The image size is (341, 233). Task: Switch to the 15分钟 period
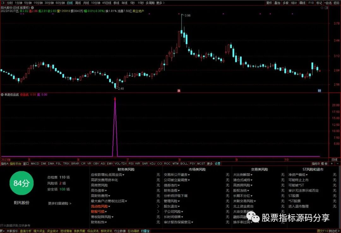[38, 3]
